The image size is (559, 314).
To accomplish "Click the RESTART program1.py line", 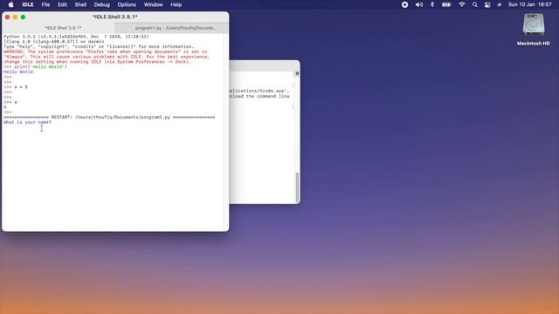I will point(109,117).
